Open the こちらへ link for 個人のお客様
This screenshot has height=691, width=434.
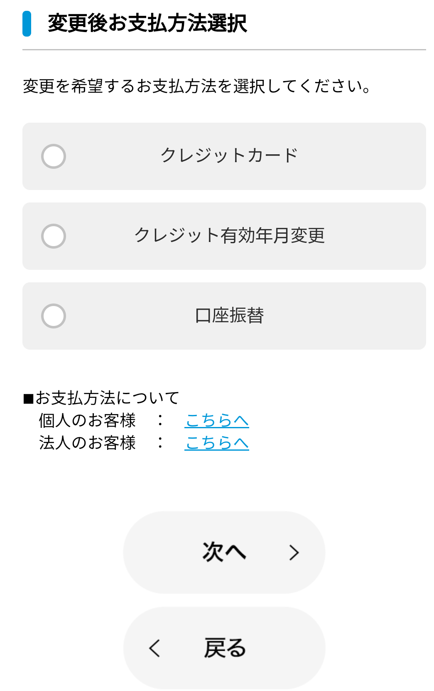[216, 420]
